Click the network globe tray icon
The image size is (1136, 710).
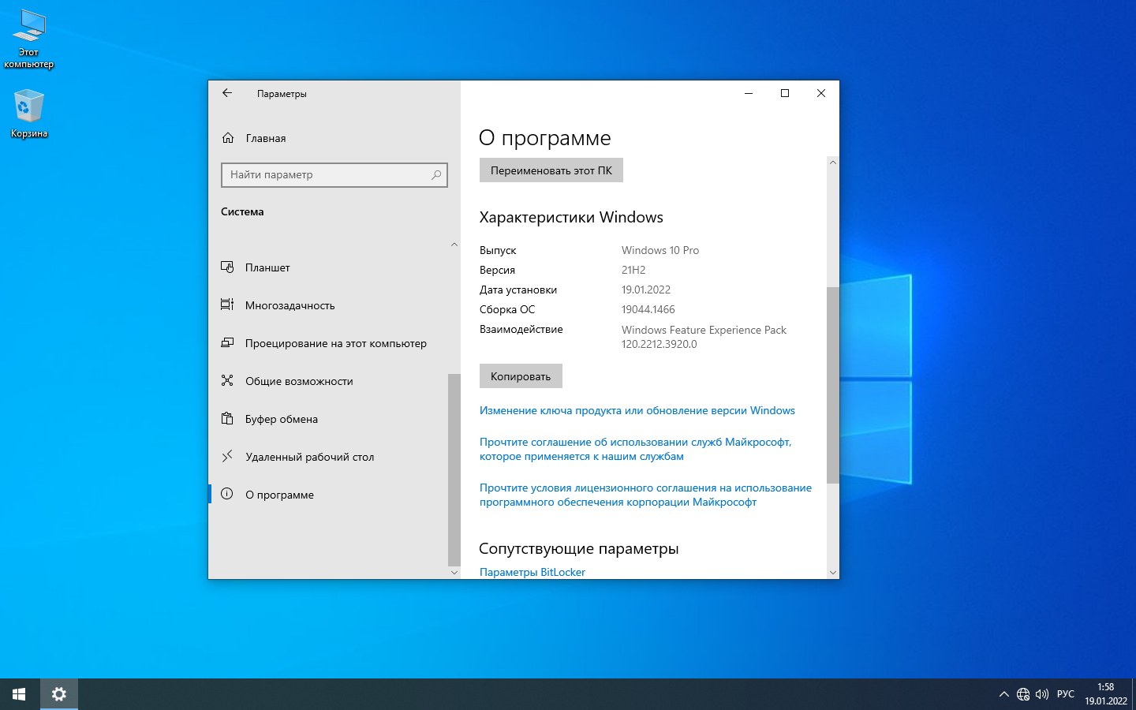tap(1023, 694)
